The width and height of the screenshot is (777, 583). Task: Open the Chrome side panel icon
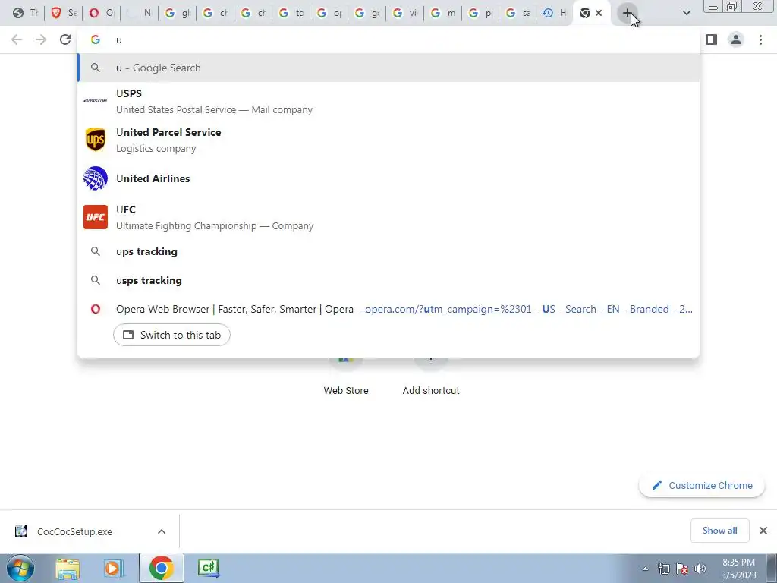pyautogui.click(x=712, y=39)
